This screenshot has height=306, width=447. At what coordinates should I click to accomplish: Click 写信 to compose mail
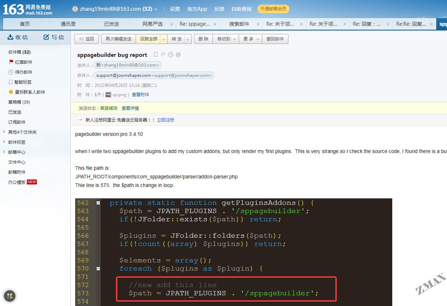click(54, 37)
